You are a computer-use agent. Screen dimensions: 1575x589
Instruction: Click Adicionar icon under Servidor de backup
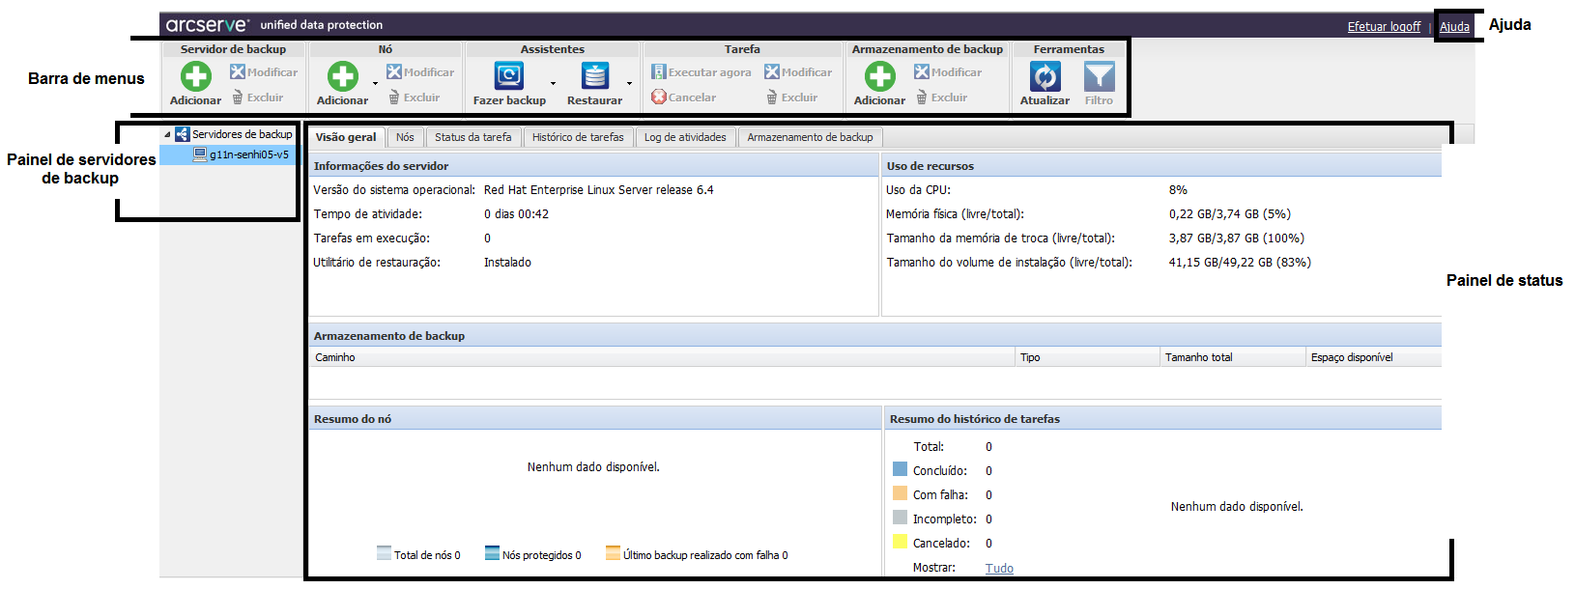pyautogui.click(x=195, y=76)
